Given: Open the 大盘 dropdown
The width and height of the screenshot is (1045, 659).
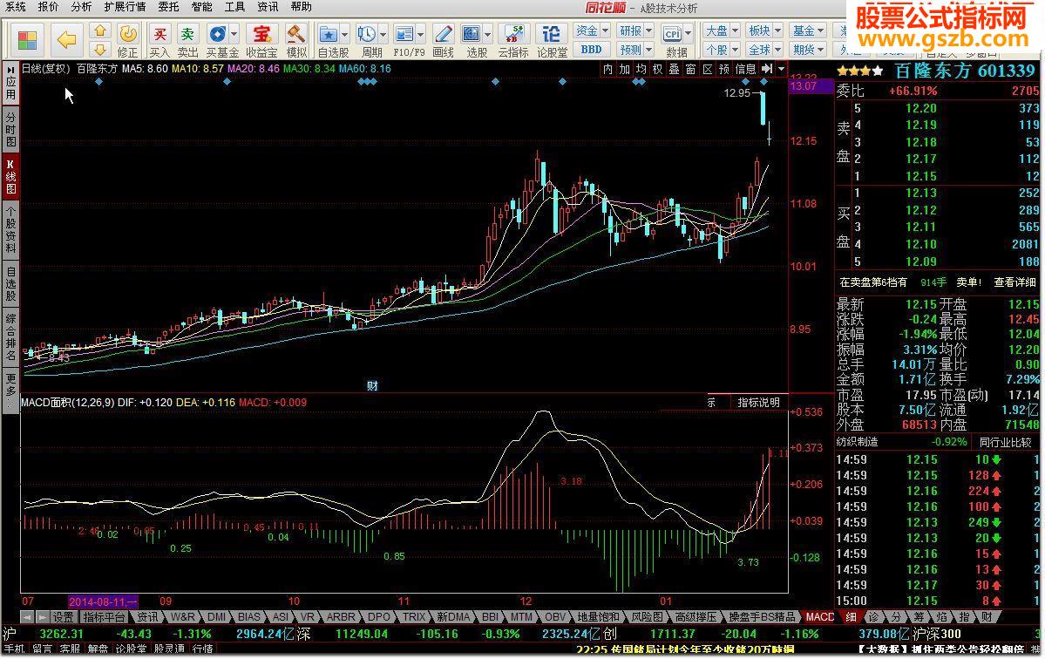Looking at the screenshot, I should (x=722, y=31).
